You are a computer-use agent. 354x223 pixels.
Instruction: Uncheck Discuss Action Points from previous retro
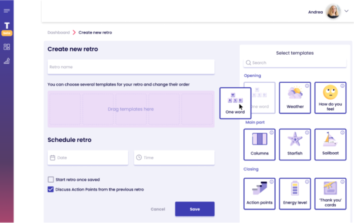click(x=50, y=190)
